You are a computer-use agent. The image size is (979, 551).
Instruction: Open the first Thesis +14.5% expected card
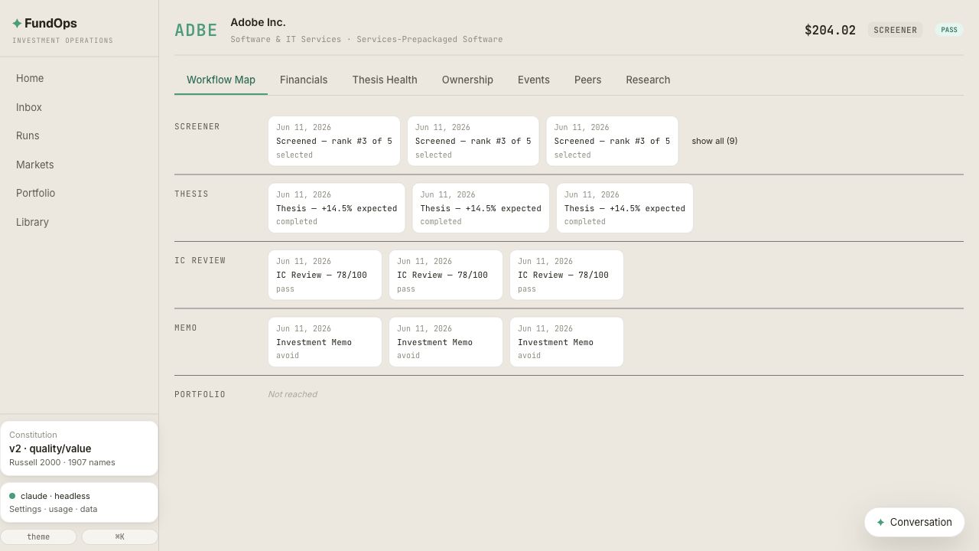pos(337,208)
